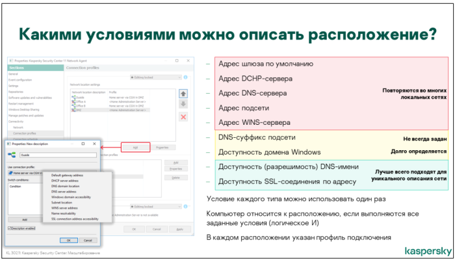
Task: Click the Office A location row icon
Action: pyautogui.click(x=73, y=101)
